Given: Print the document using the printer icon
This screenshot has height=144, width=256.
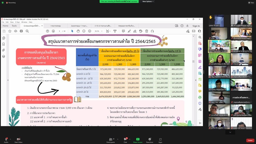Looking at the screenshot, I should coord(21,31).
